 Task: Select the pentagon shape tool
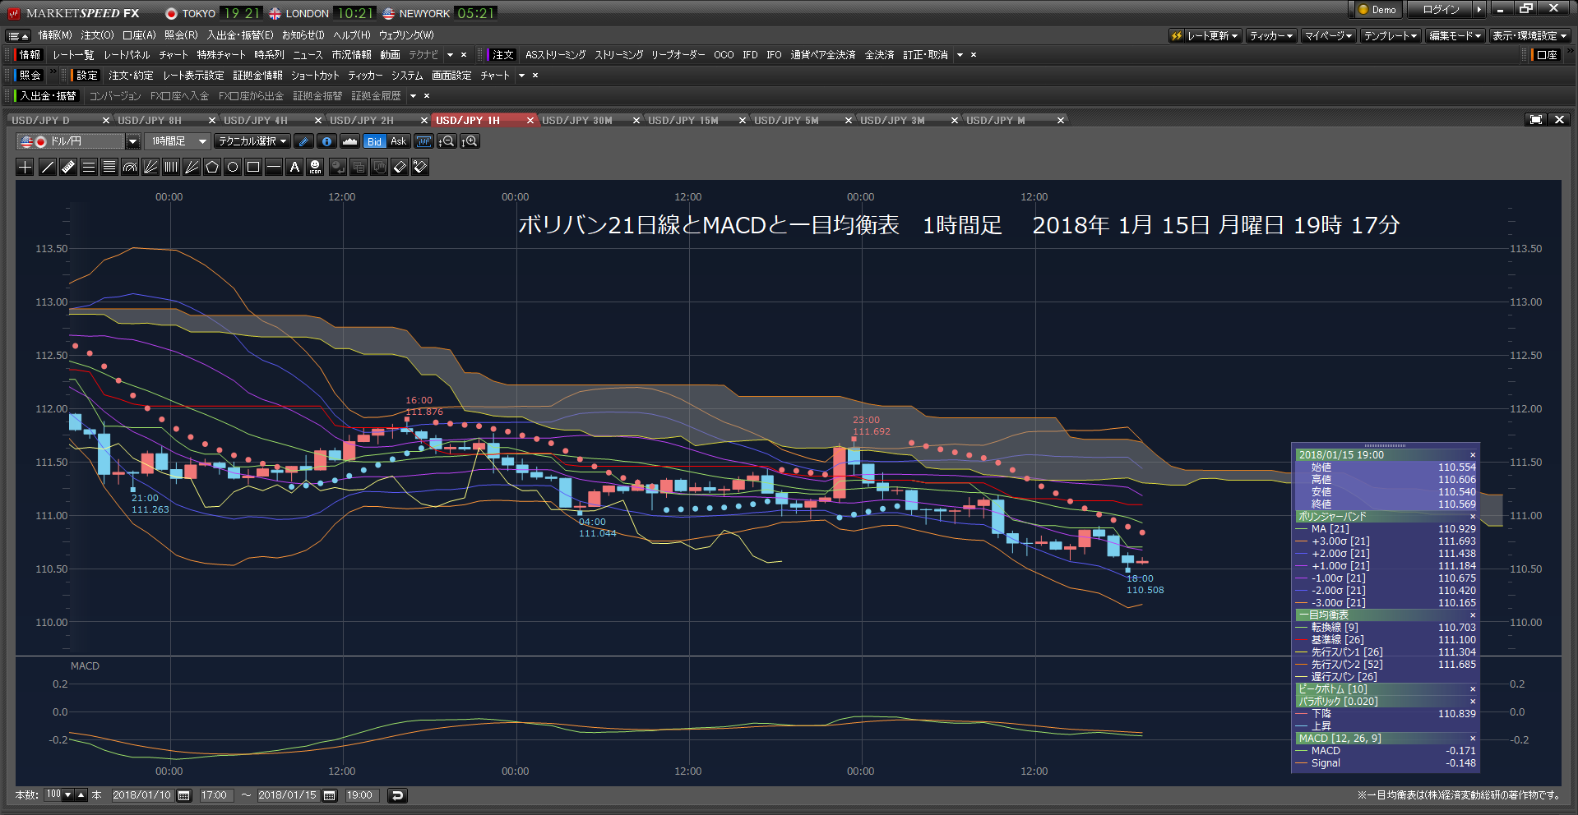[212, 168]
